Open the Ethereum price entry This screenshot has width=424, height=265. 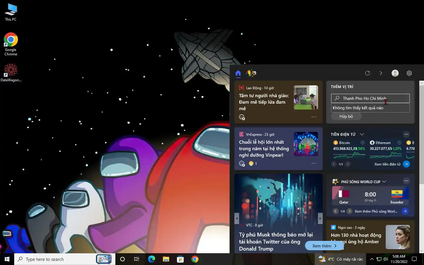click(386, 149)
